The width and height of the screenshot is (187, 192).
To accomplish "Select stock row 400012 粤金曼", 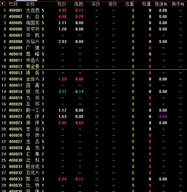I will coord(93,66).
